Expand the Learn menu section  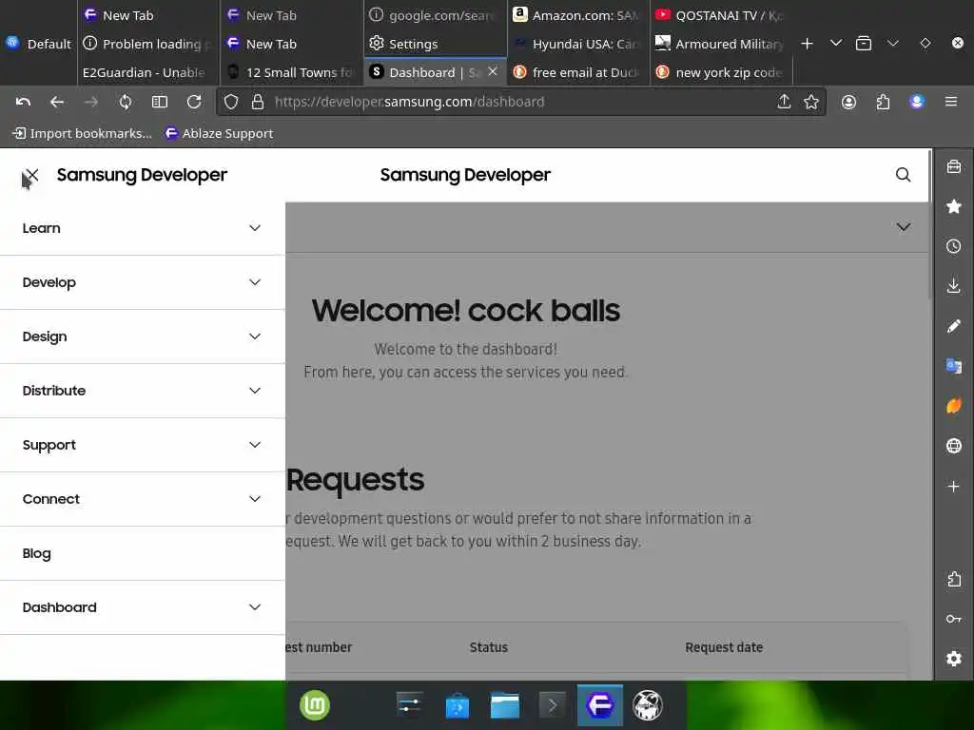coord(143,228)
